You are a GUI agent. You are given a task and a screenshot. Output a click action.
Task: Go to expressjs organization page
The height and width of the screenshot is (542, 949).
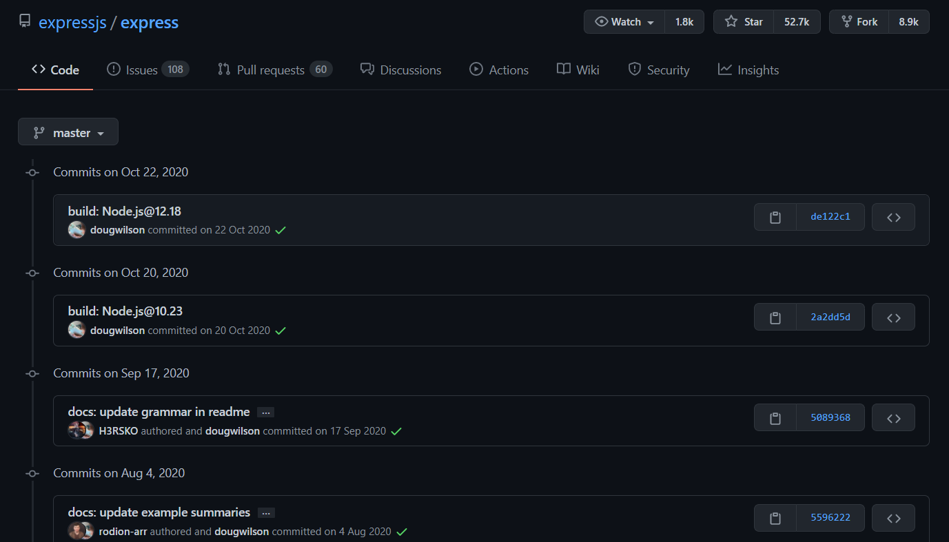coord(72,22)
